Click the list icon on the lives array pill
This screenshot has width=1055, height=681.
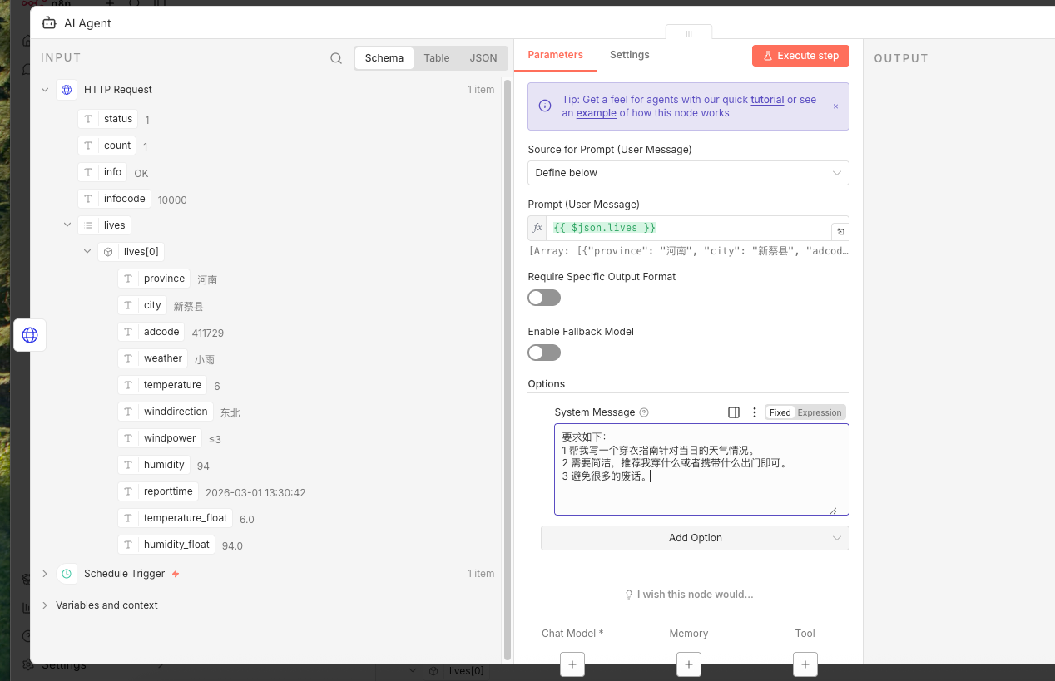coord(88,225)
